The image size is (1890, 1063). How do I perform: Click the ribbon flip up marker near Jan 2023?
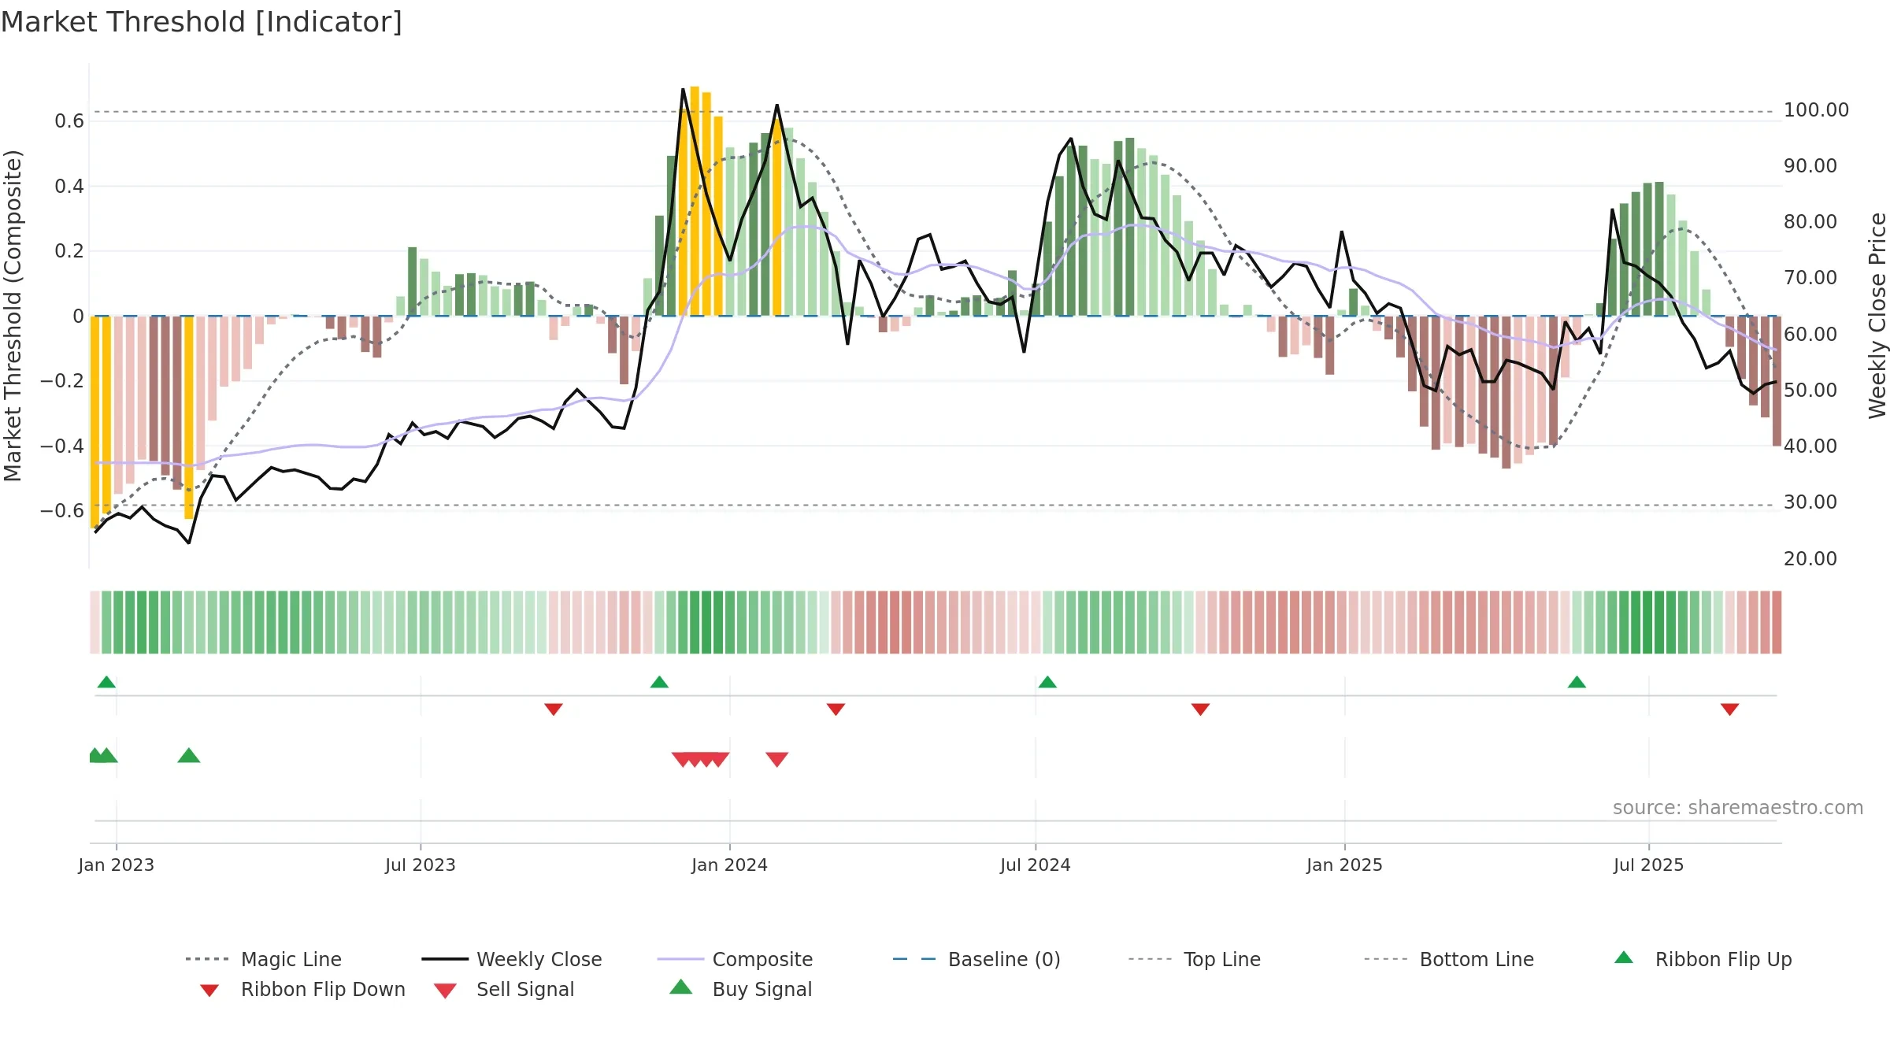pos(106,682)
